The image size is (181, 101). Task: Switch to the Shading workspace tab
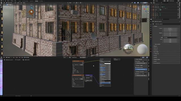click(36, 1)
